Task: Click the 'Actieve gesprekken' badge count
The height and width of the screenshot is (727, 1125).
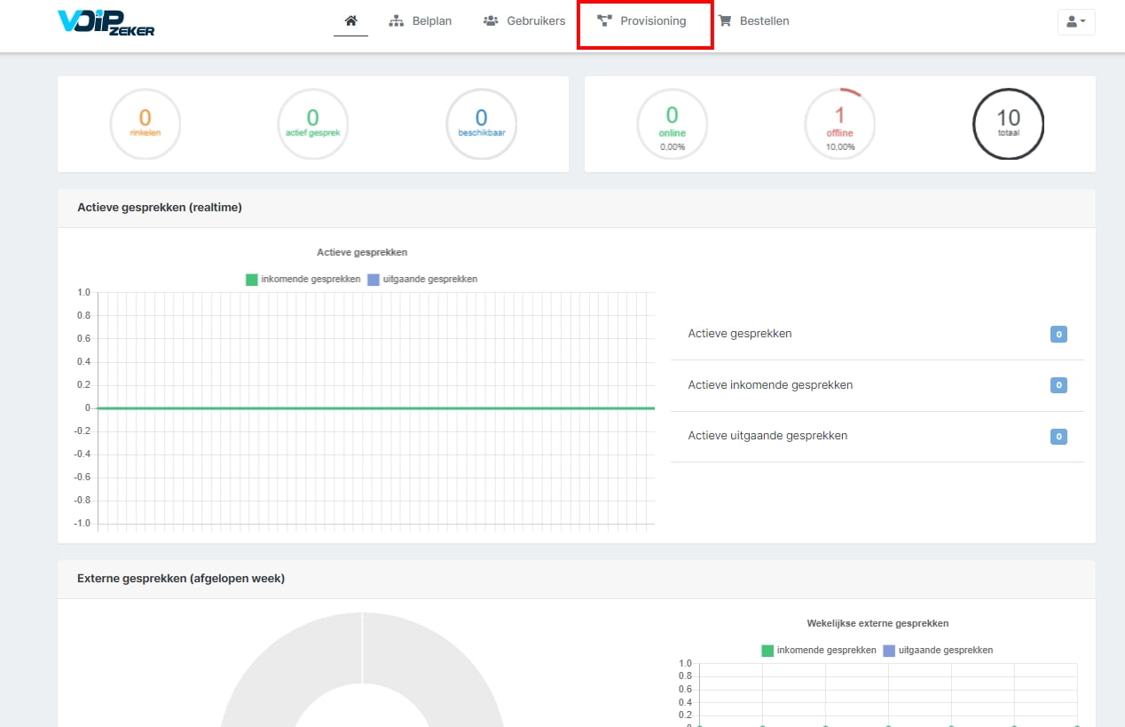Action: click(1058, 335)
